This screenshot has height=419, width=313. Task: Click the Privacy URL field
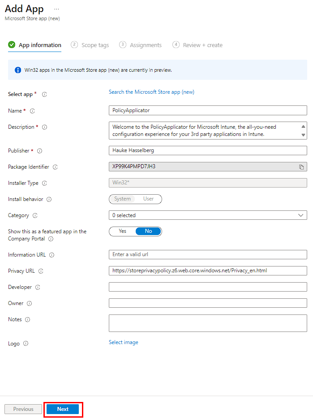[208, 271]
